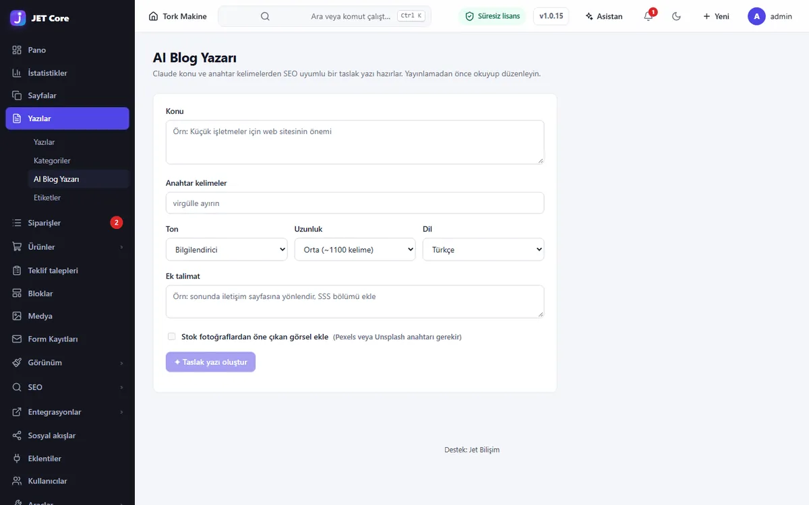Open the Ton dropdown
Image resolution: width=809 pixels, height=505 pixels.
coord(227,249)
